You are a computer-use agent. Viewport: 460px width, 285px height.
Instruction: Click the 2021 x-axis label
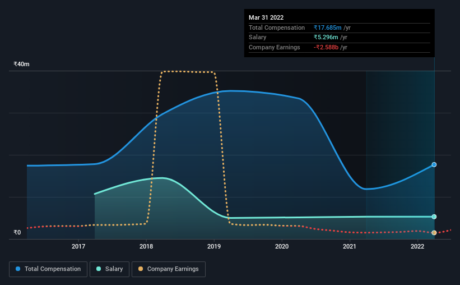350,246
